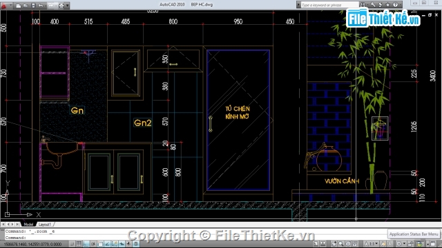Toggle Grid Display in status bar
The width and height of the screenshot is (442, 248).
[79, 244]
